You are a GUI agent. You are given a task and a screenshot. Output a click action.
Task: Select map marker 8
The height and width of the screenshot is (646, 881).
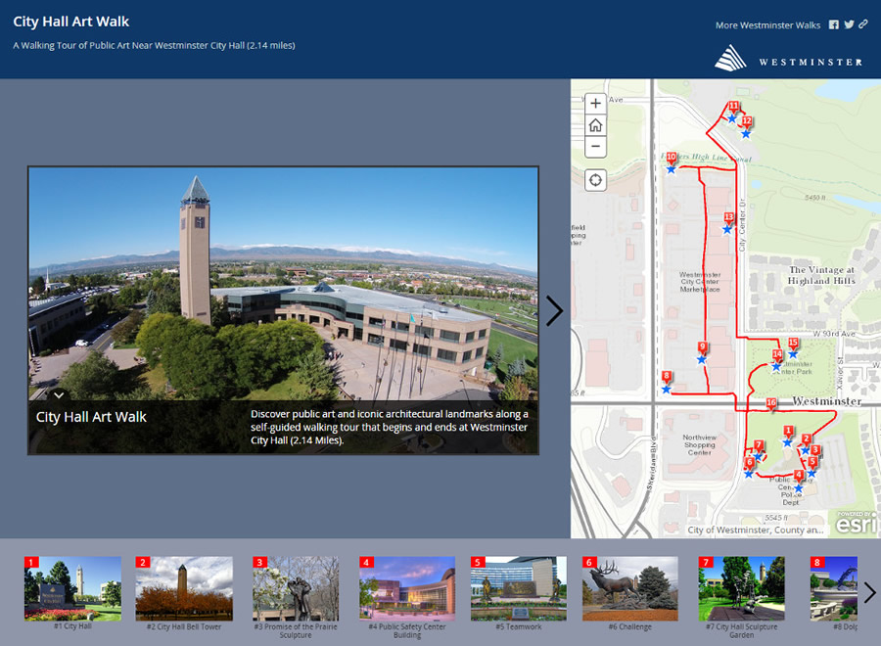[x=667, y=377]
